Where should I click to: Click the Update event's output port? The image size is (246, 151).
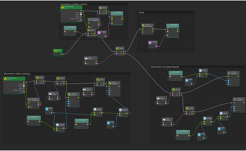coord(61,54)
